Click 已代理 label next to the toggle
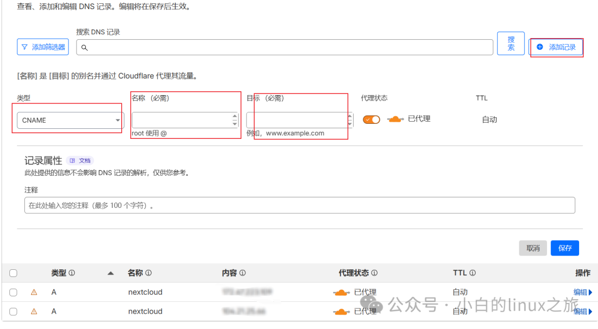Screen dimensions: 598x329 pyautogui.click(x=419, y=119)
